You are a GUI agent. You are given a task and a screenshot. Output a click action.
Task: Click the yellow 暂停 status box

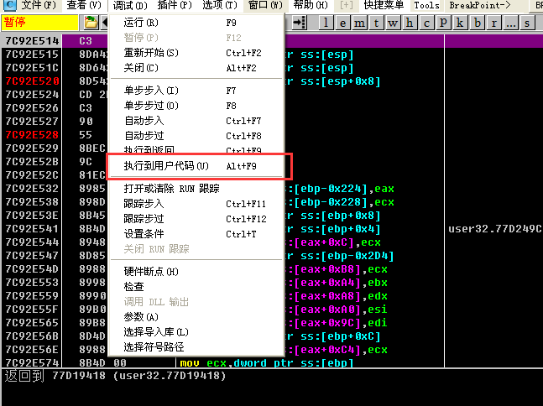pyautogui.click(x=39, y=23)
